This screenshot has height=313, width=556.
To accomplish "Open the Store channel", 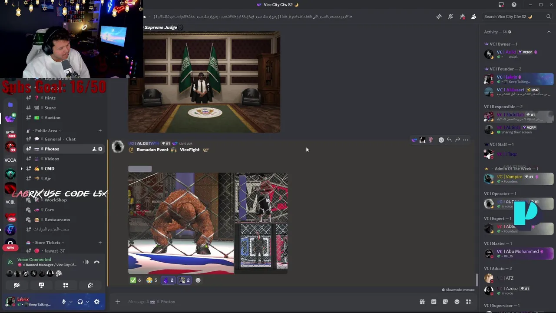I will coord(63,108).
